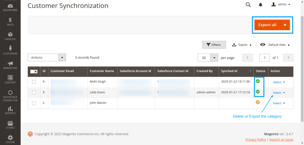Open the Report an Issue link
This screenshot has height=145, width=304.
281,140
